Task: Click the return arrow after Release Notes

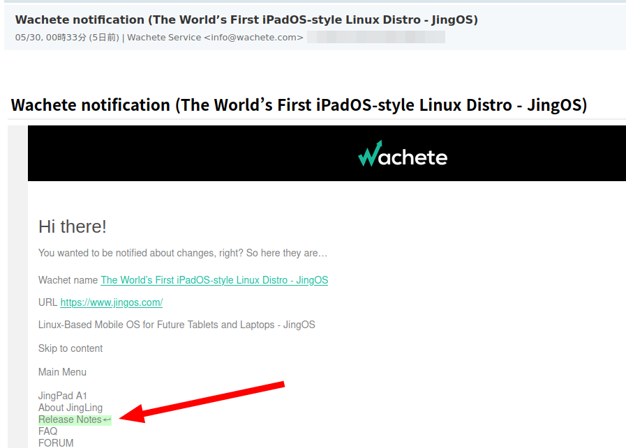Action: click(107, 419)
